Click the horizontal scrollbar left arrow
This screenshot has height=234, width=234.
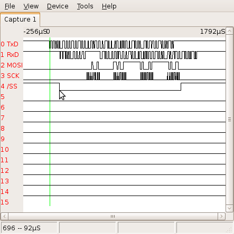(5, 216)
